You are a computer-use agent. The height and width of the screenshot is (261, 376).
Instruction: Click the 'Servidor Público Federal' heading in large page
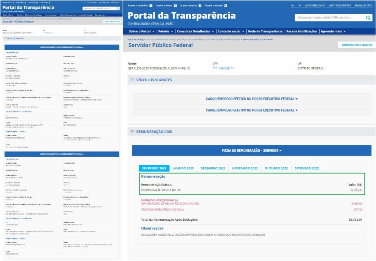click(160, 45)
